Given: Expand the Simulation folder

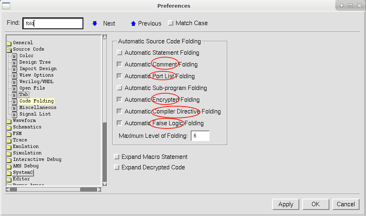Looking at the screenshot, I should [x=9, y=153].
